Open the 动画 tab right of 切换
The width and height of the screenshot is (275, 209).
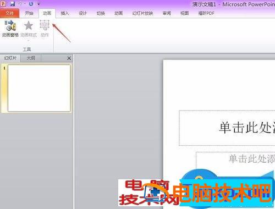point(119,13)
